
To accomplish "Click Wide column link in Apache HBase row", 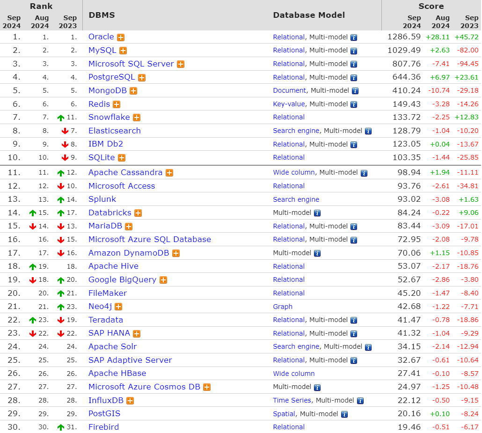I will tap(294, 374).
